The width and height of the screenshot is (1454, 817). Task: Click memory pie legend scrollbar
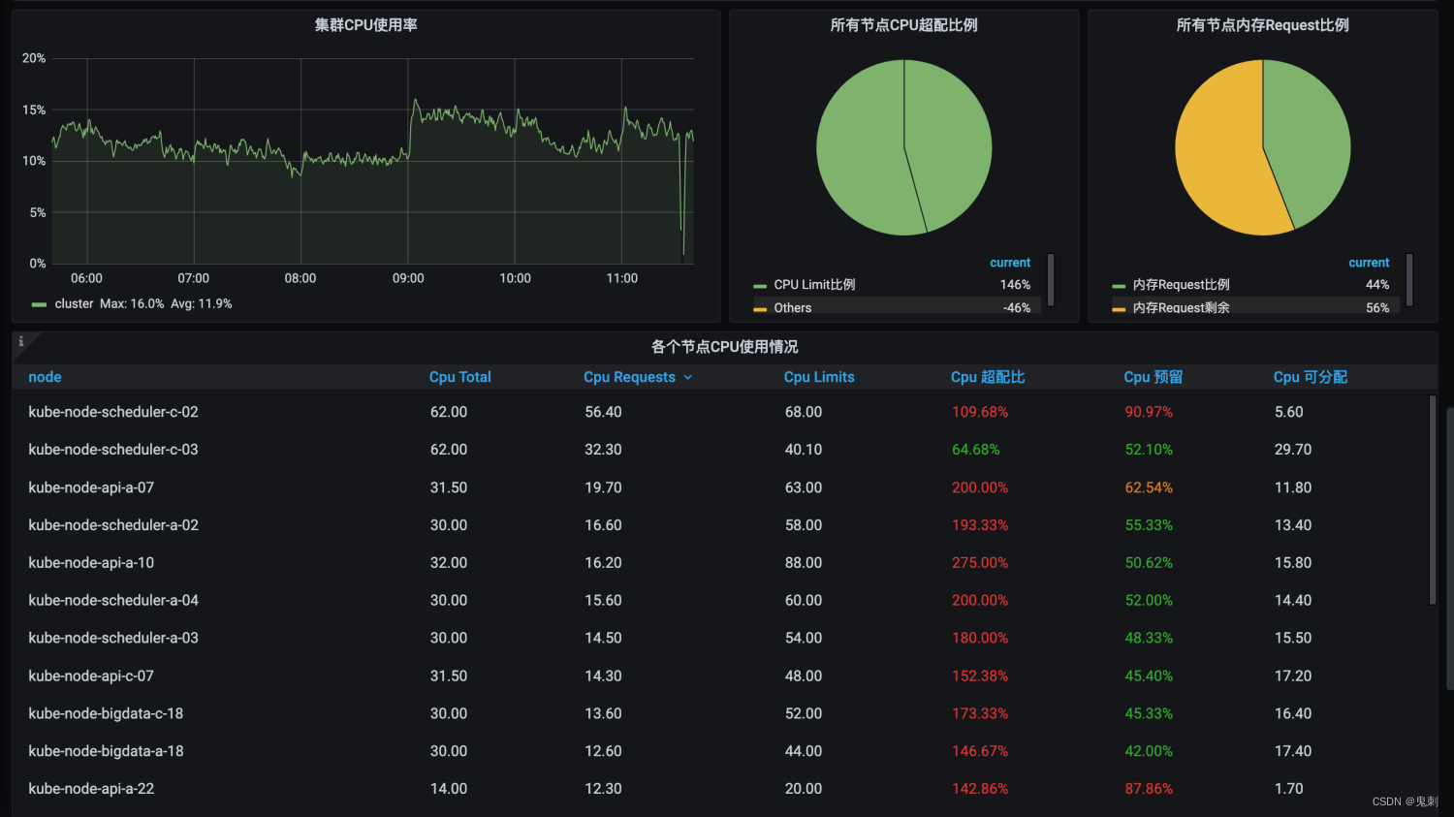pos(1409,280)
